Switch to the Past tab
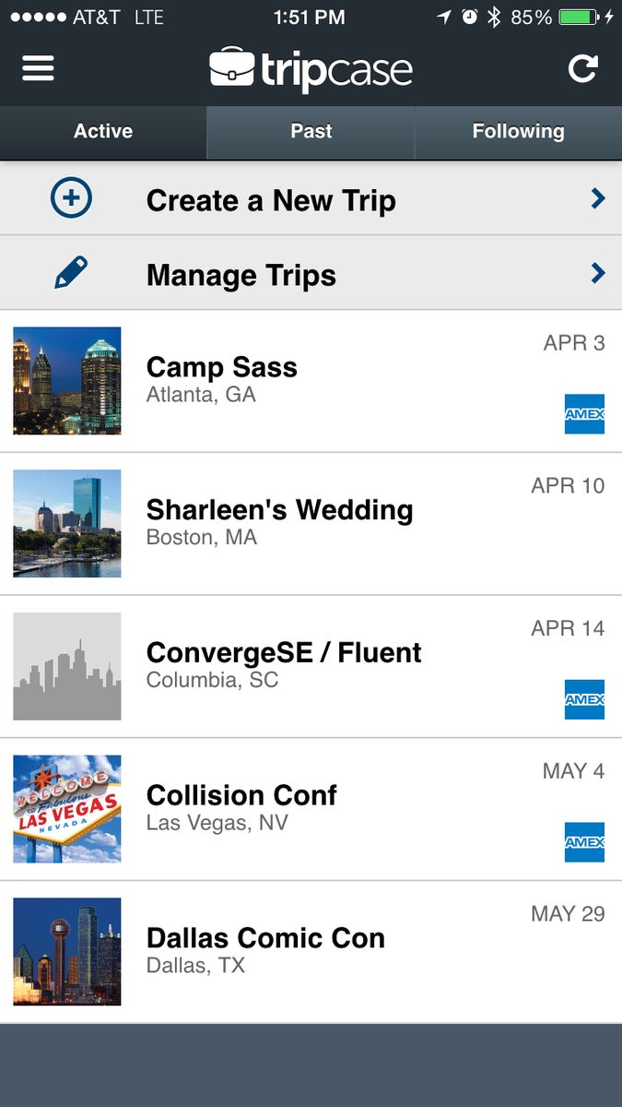 pos(311,132)
